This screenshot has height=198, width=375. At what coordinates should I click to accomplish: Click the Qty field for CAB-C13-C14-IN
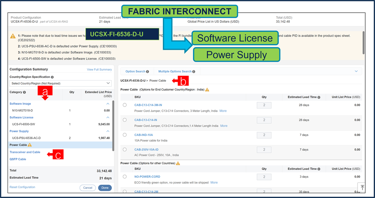pyautogui.click(x=264, y=120)
